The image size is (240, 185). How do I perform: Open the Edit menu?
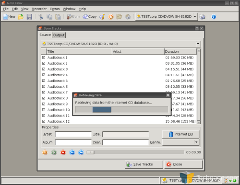pos(15,9)
